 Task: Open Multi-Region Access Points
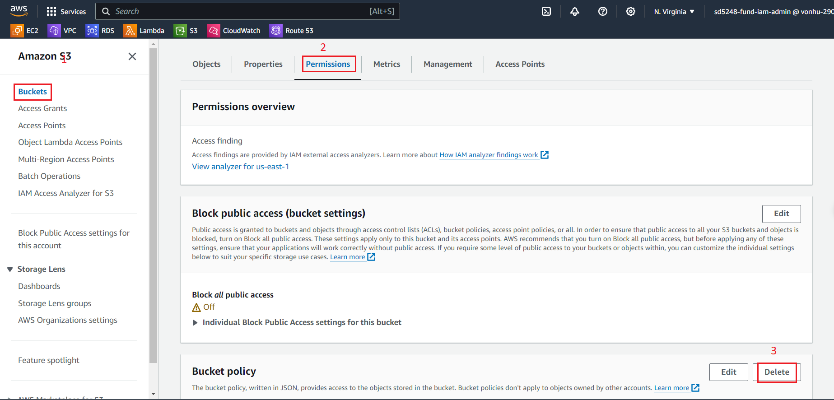click(x=66, y=159)
